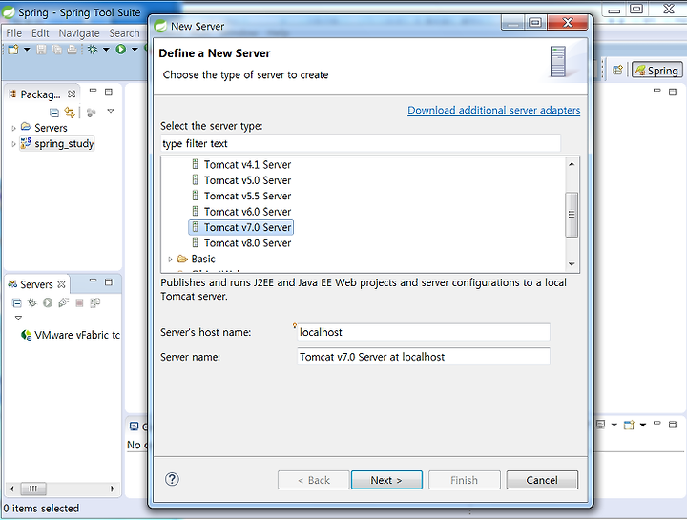The height and width of the screenshot is (520, 687).
Task: Open the File menu
Action: point(13,33)
